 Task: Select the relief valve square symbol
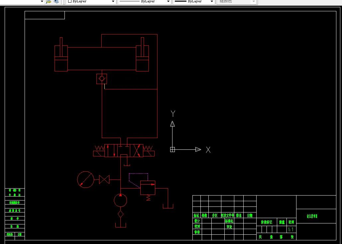[x=148, y=188]
